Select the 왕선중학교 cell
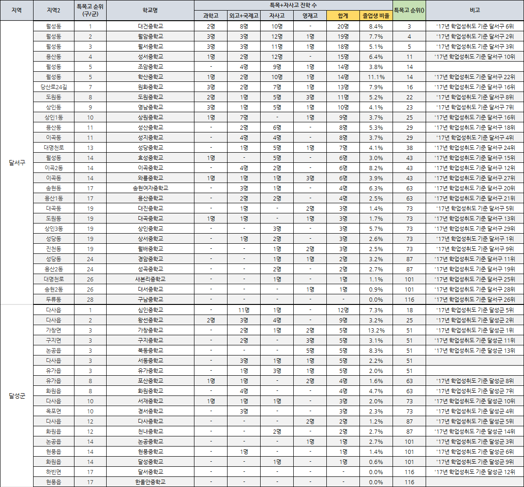 (150, 320)
